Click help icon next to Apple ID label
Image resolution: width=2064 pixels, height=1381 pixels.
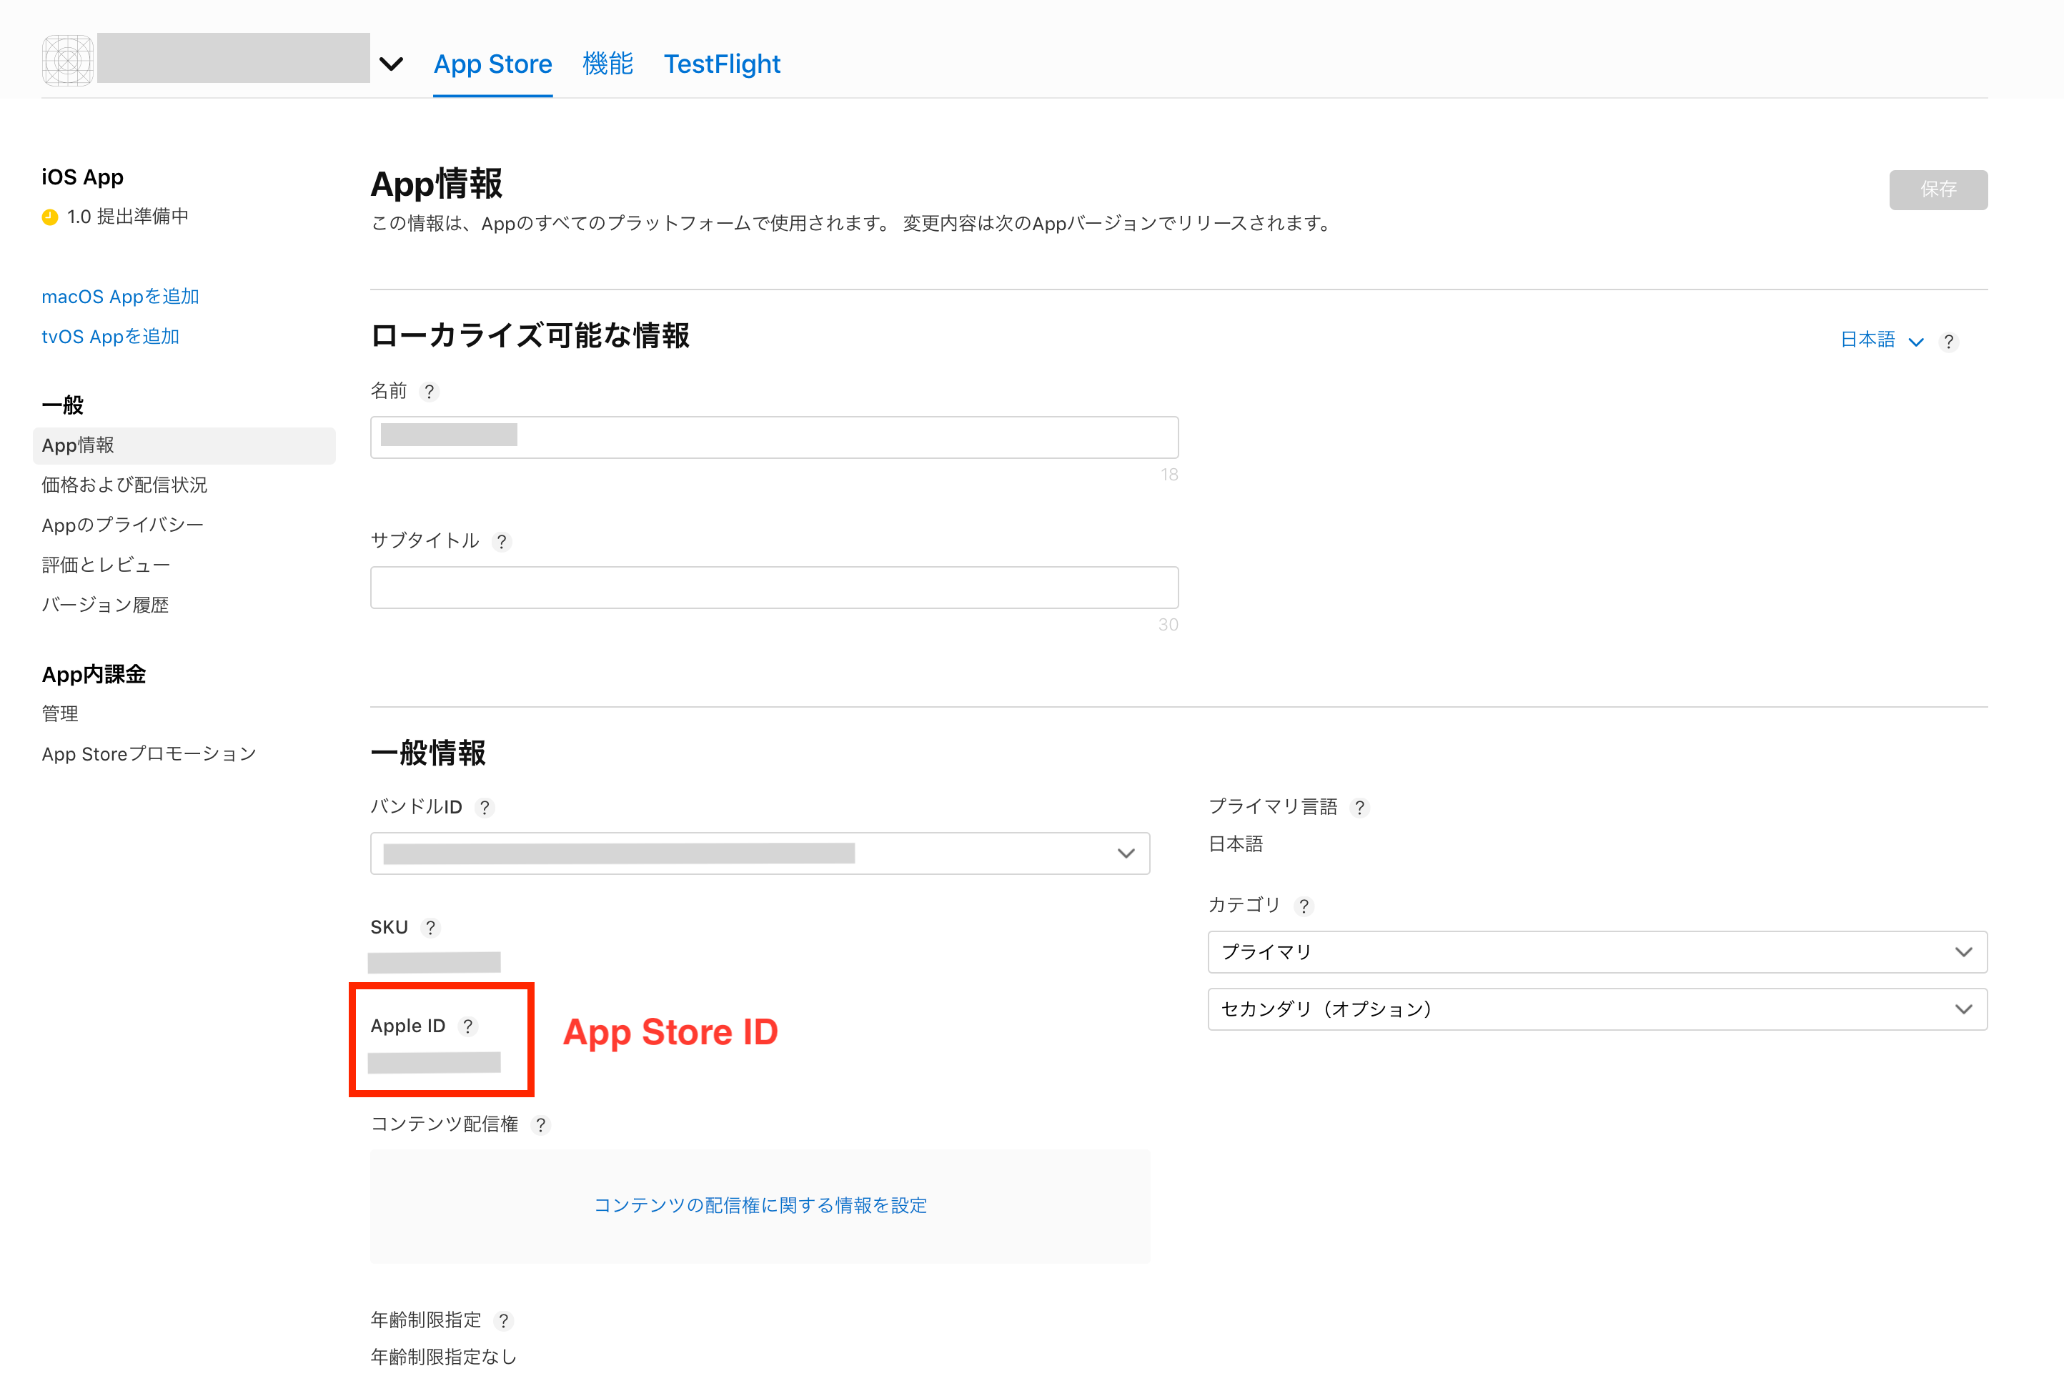coord(467,1026)
